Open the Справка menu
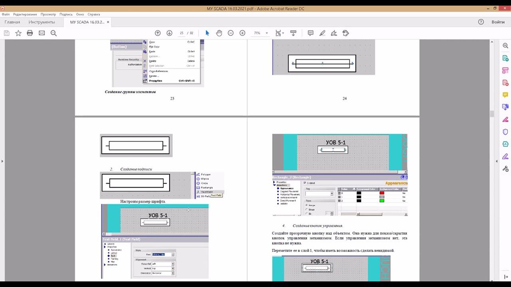 point(94,14)
